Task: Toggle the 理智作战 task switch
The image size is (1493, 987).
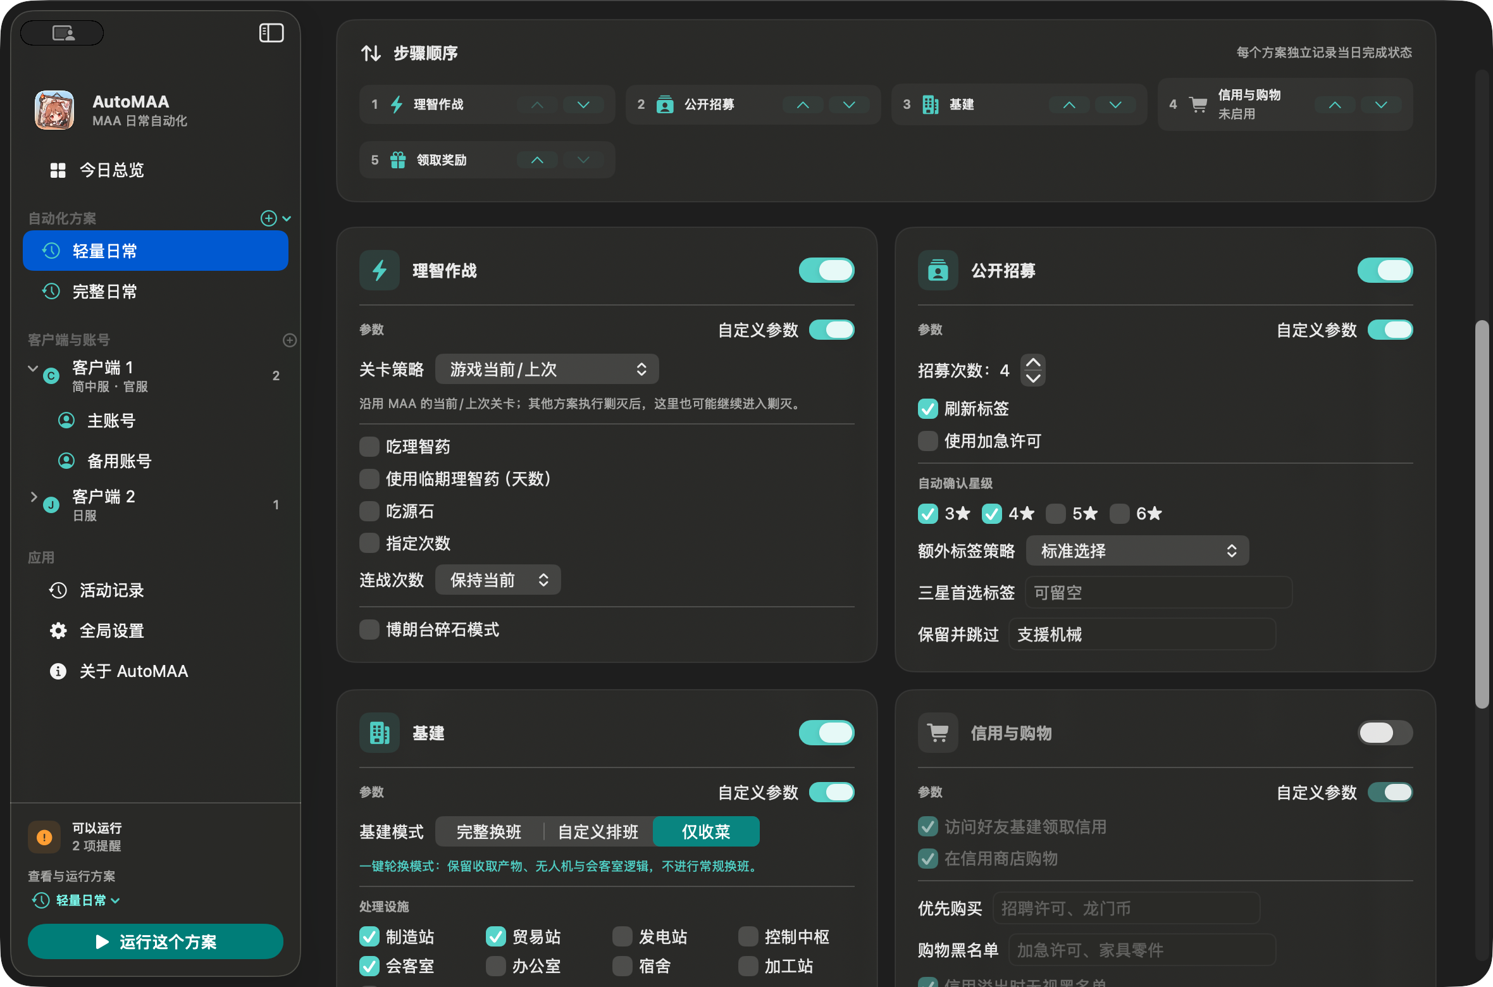Action: 827,271
